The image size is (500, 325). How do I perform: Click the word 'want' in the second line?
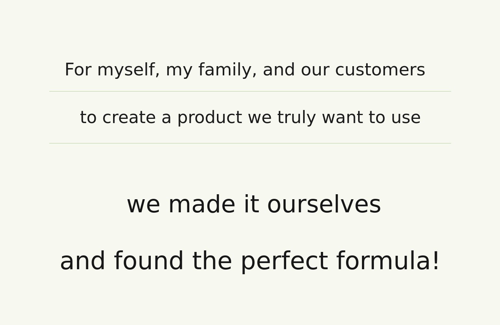pos(342,118)
